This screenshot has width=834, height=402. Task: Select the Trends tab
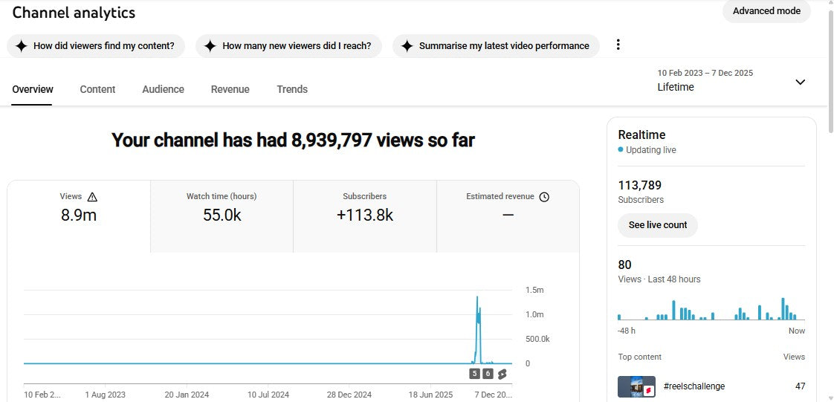click(x=292, y=89)
